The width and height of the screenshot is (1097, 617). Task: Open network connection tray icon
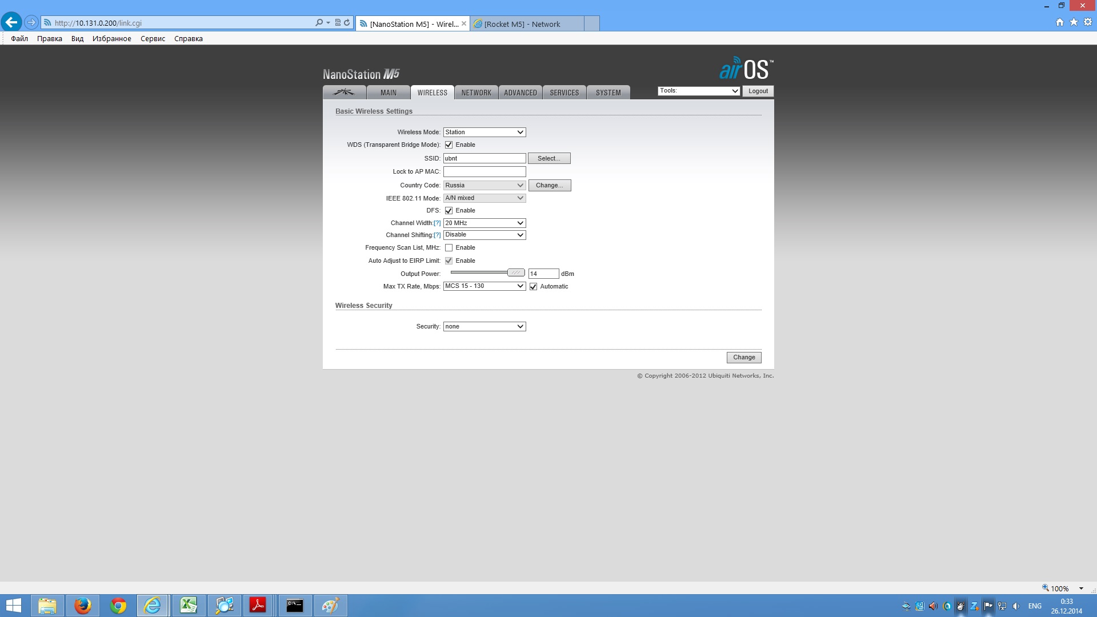(x=1002, y=606)
